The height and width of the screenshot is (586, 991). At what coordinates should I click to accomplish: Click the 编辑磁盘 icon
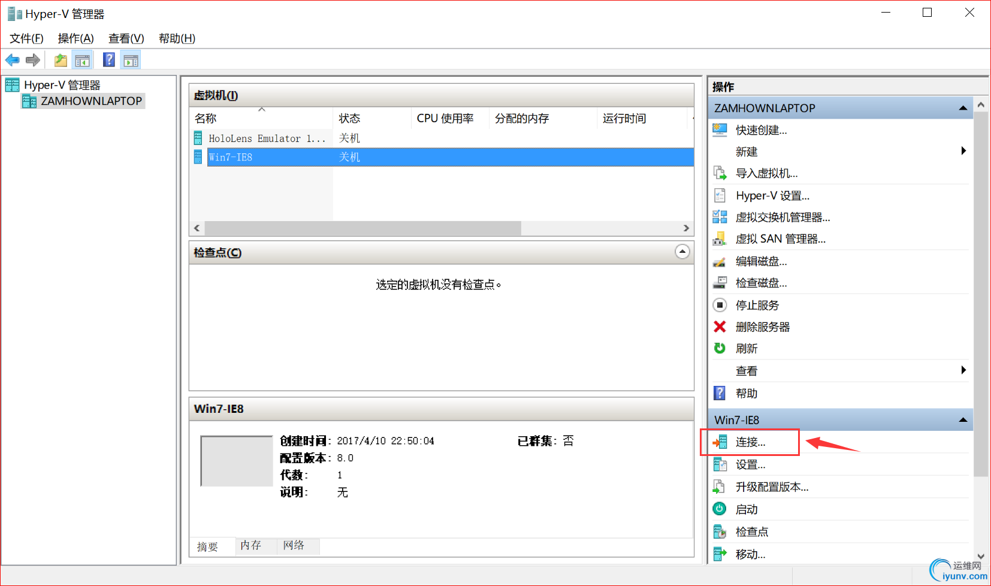tap(720, 261)
